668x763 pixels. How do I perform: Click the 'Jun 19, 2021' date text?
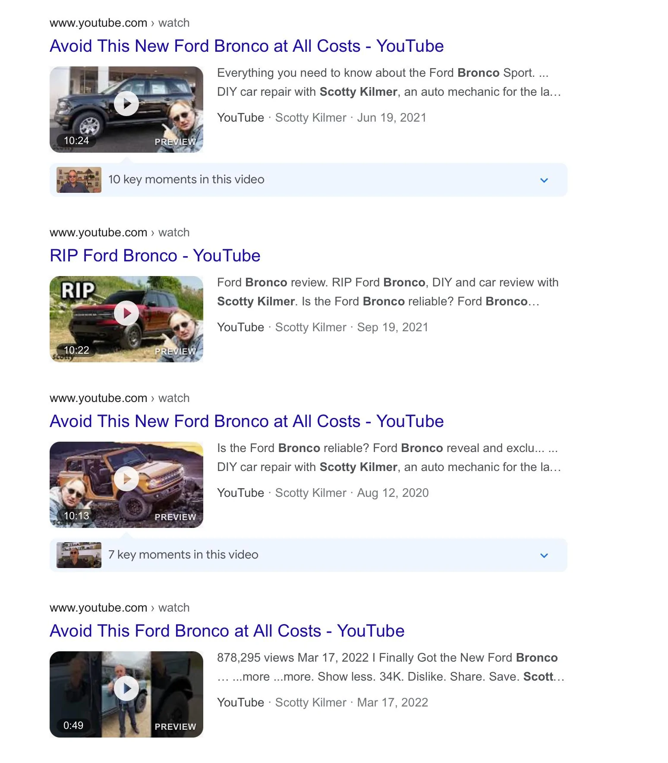392,118
